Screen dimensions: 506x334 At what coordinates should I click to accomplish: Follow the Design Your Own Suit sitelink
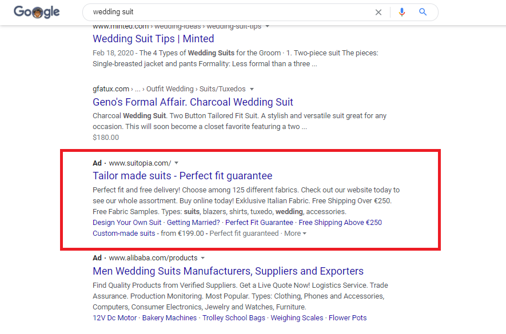point(127,223)
